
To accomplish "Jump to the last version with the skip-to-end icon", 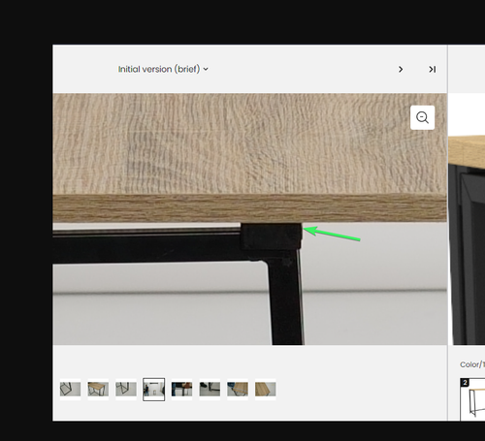I will point(433,69).
